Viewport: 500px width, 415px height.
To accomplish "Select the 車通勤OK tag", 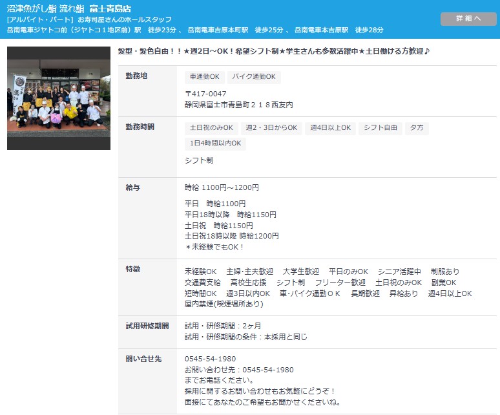I will (x=204, y=77).
